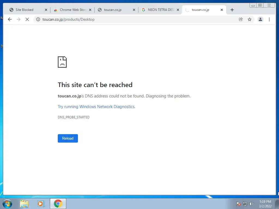Open the volume speaker tray icon
Image resolution: width=279 pixels, height=209 pixels.
coord(251,204)
